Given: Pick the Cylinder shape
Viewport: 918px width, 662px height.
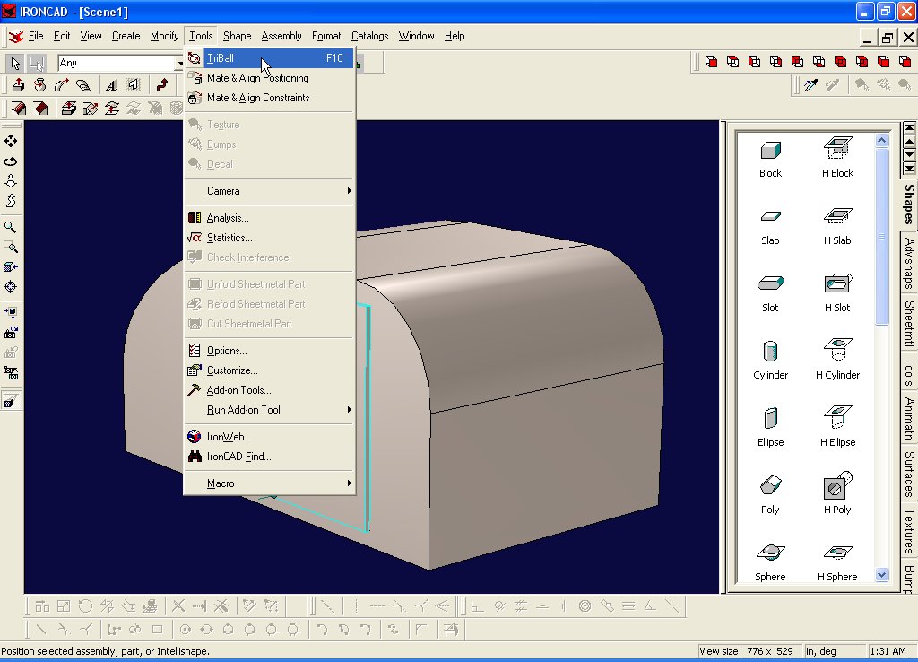Looking at the screenshot, I should pos(770,361).
